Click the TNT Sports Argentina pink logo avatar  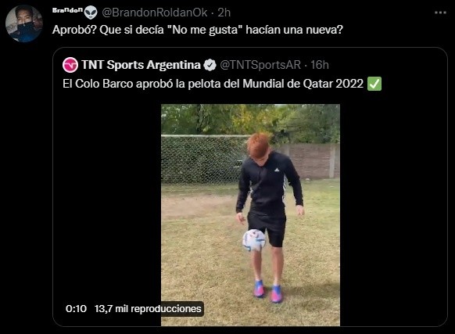[x=70, y=65]
